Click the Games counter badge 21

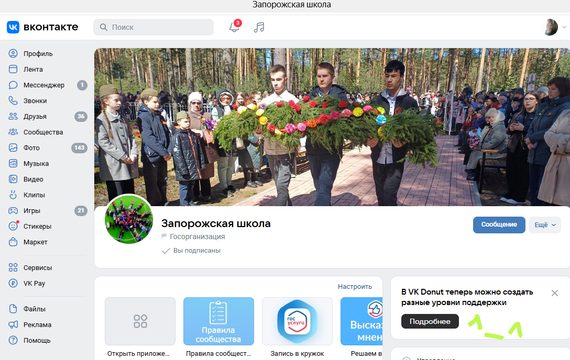[x=81, y=210]
